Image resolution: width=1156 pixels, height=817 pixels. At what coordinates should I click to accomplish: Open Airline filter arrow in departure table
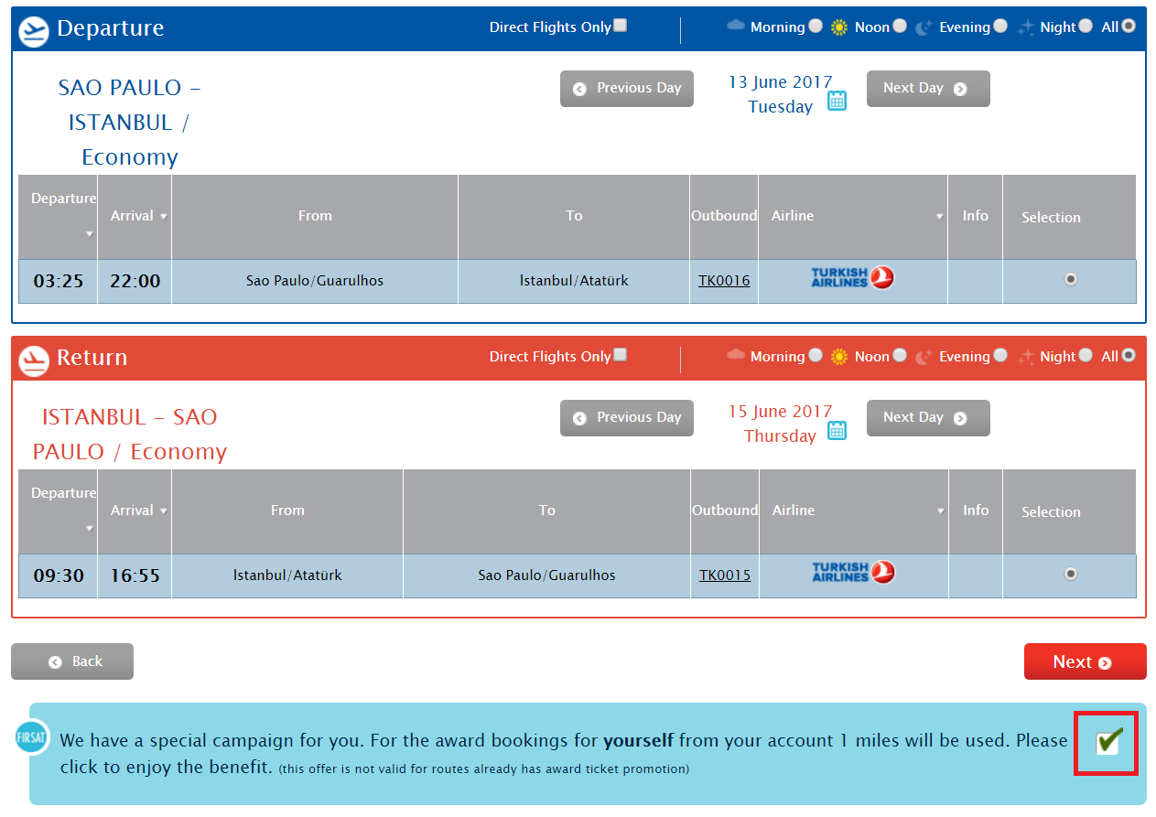point(939,217)
